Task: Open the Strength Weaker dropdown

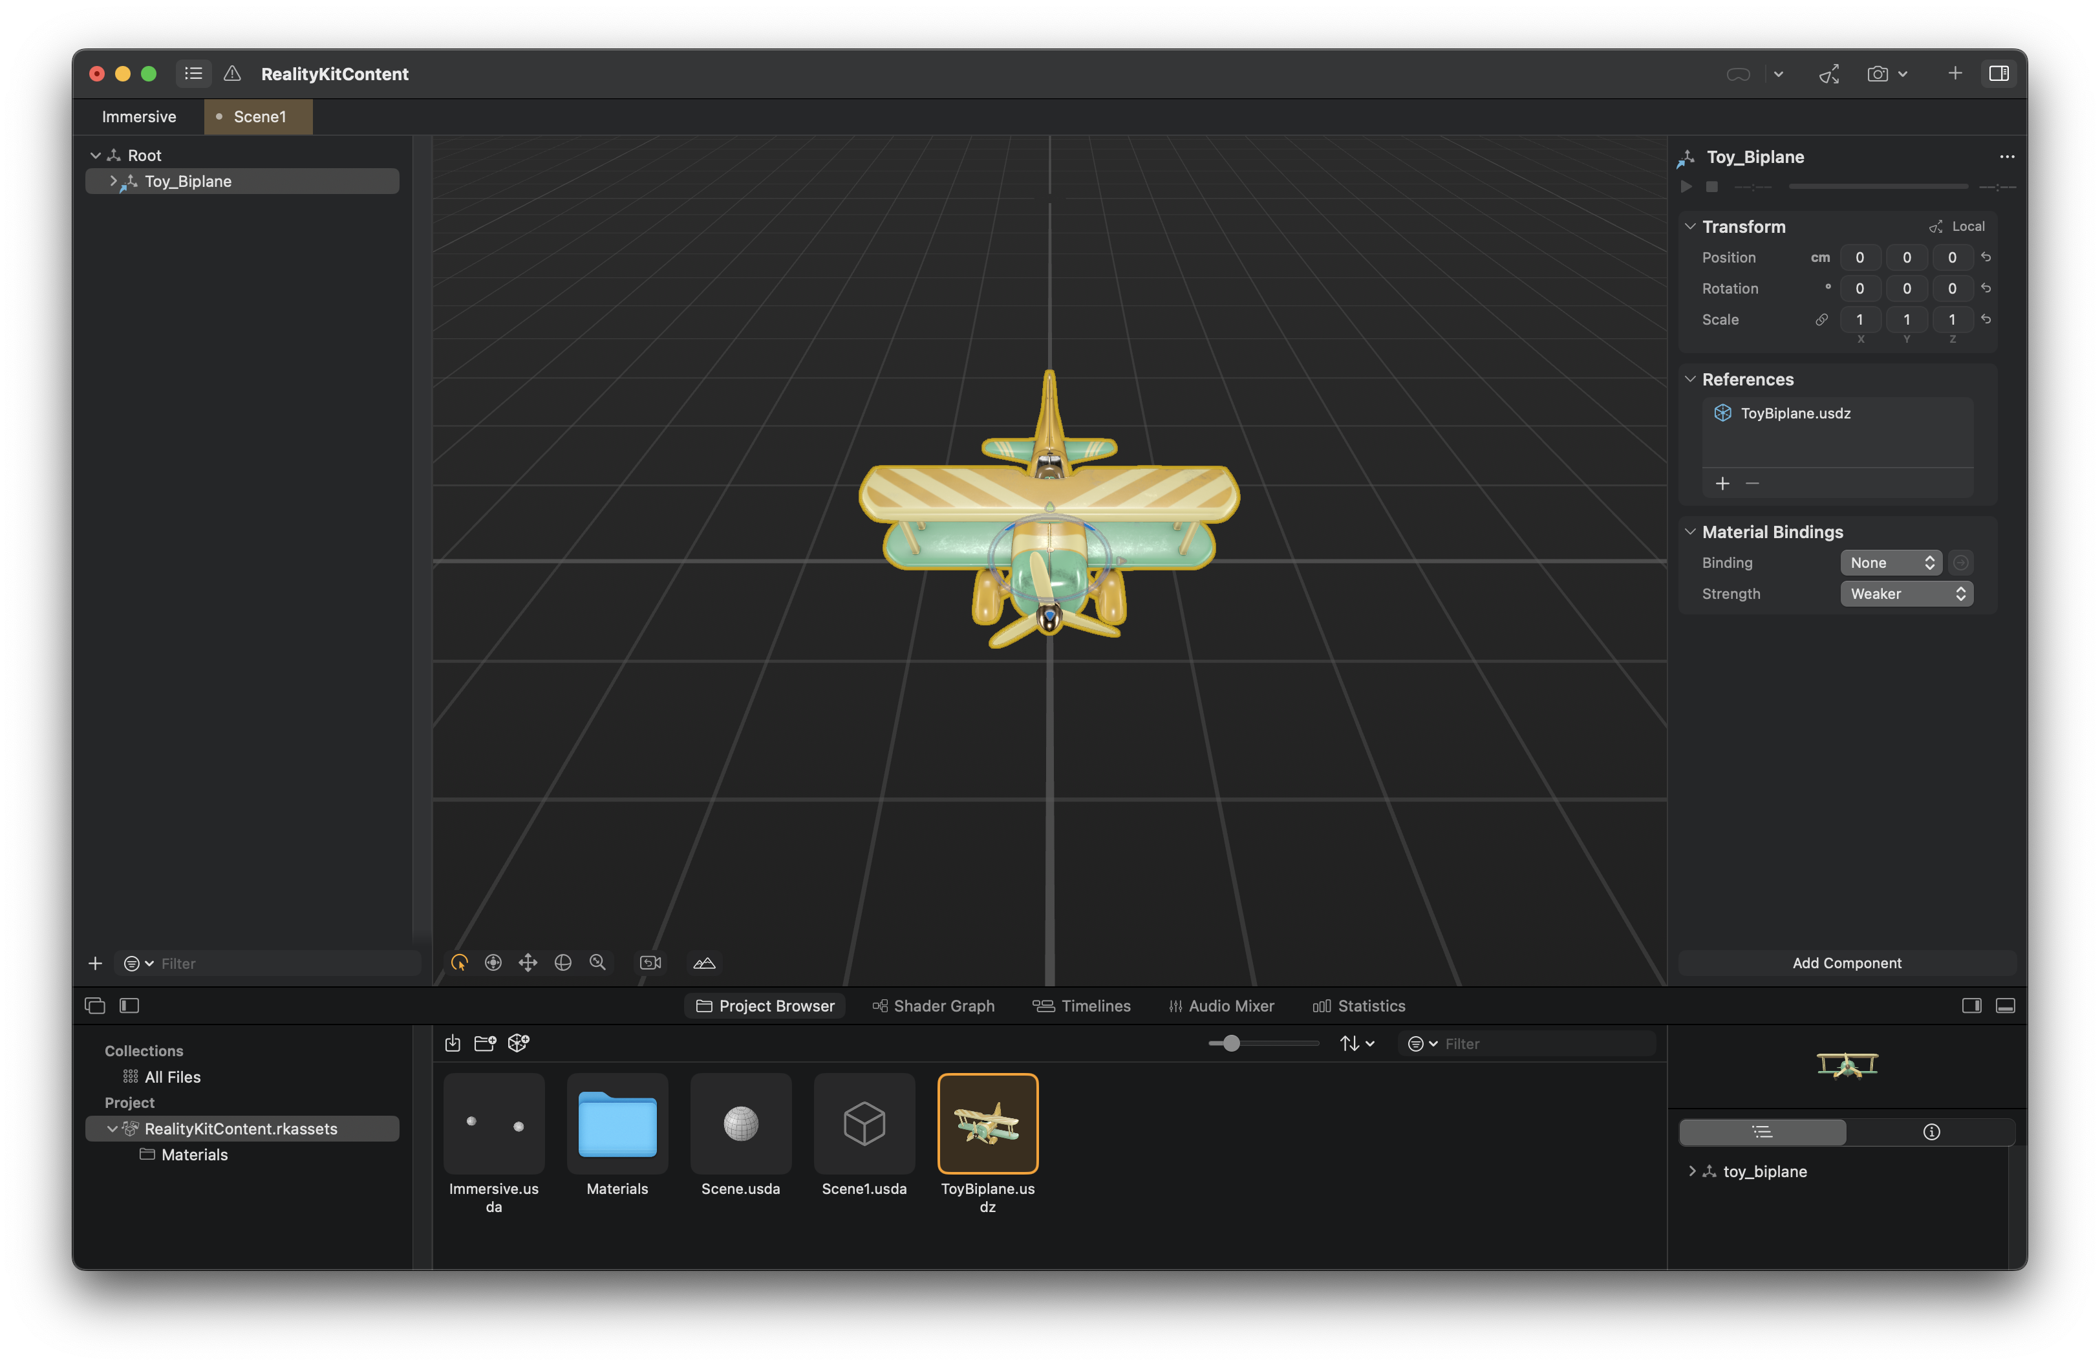Action: pyautogui.click(x=1906, y=594)
